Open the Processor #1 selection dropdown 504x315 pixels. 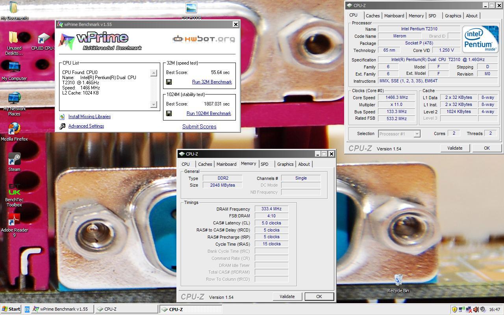point(399,134)
